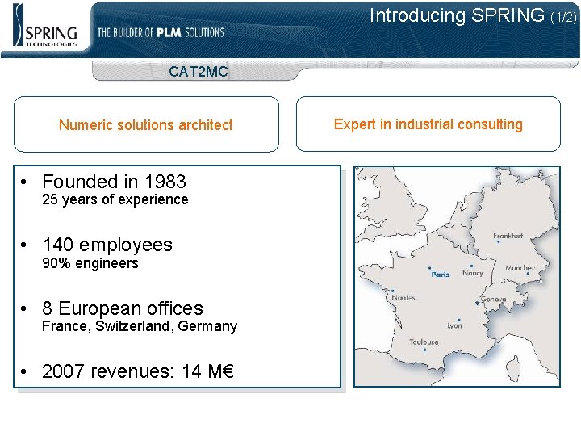Click the '8 European offices' bullet
Viewport: 581px width, 436px height.
click(123, 308)
